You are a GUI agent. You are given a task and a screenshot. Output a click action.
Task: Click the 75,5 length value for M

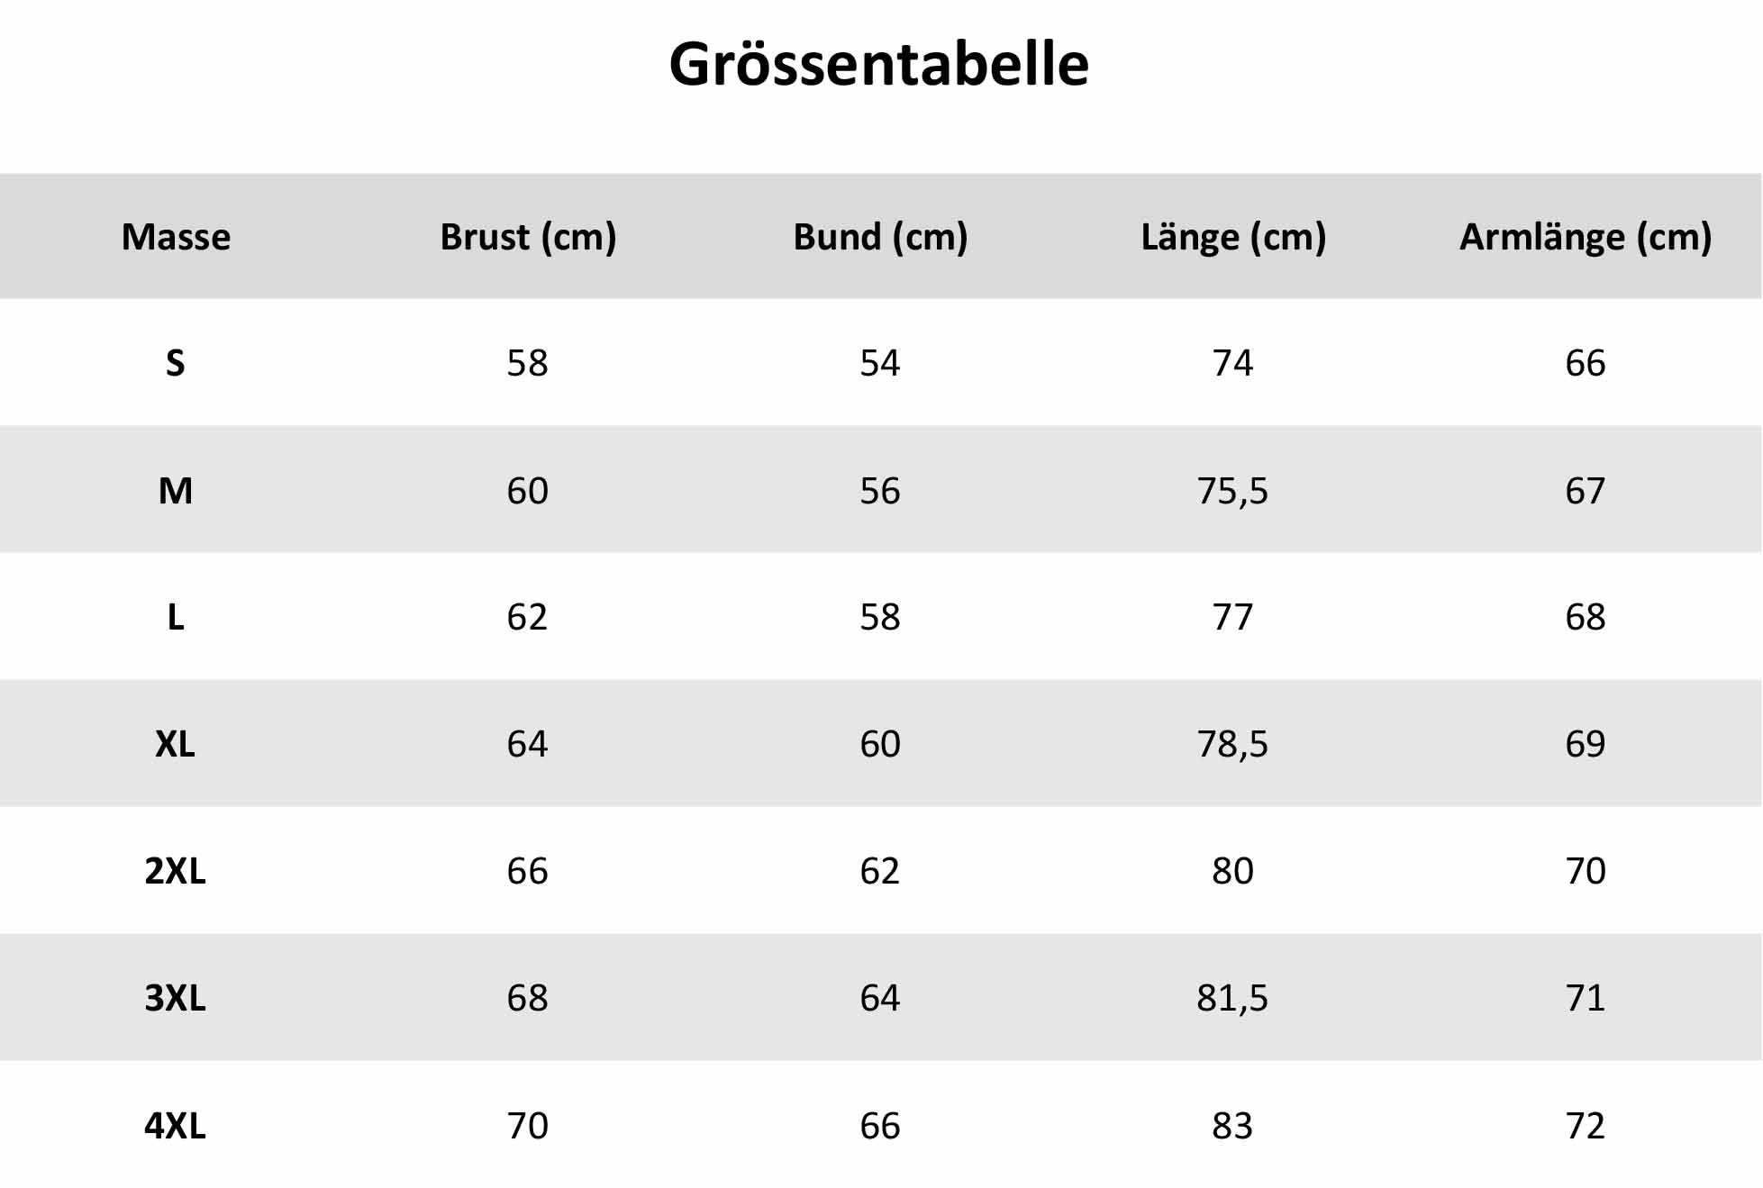[x=1232, y=491]
